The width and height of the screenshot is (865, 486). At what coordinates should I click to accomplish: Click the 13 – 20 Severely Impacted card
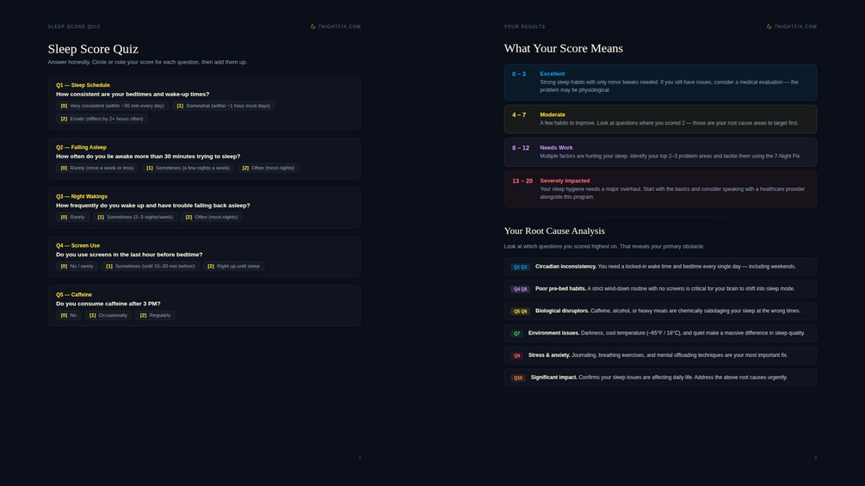[x=660, y=189]
